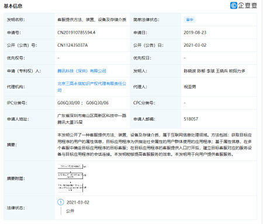
Task: Click the 基本信息 section heading
Action: [13, 6]
